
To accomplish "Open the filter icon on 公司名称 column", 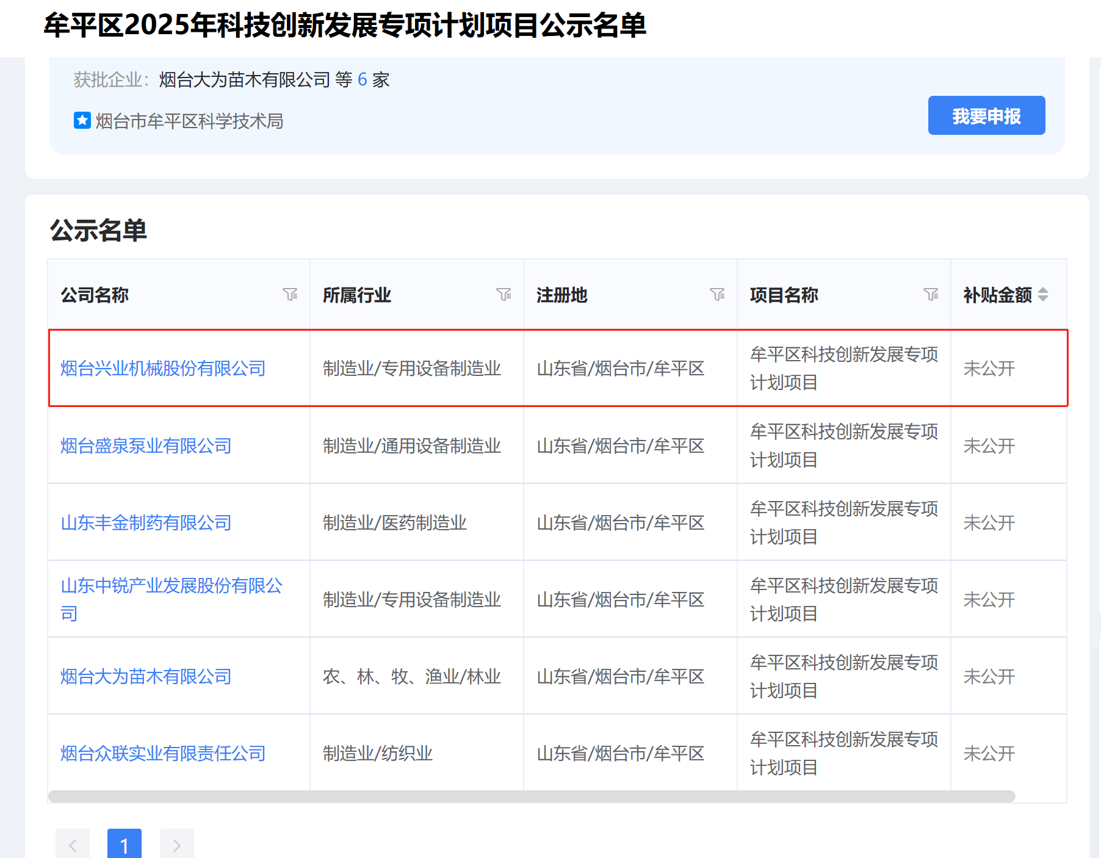I will 291,295.
